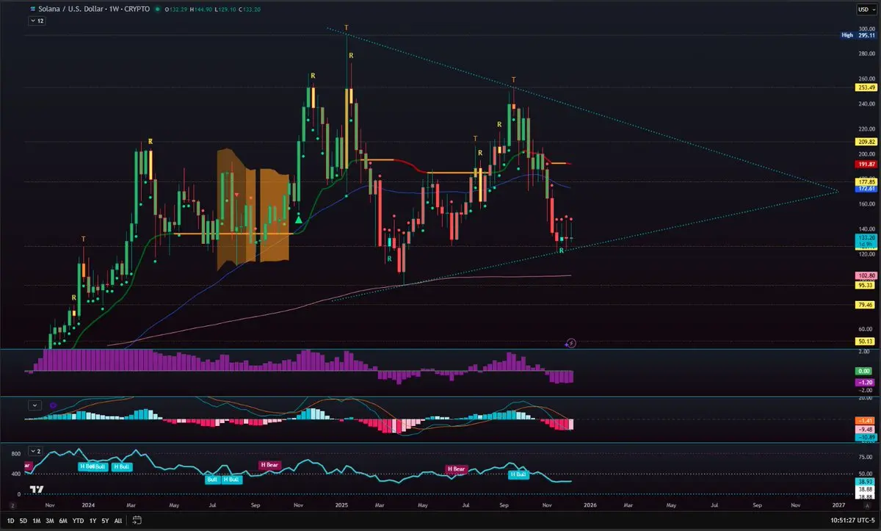Expand the MACD pane legend chevron
Viewport: 881px width, 531px height.
tap(35, 405)
